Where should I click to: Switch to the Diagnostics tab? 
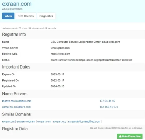[46, 16]
